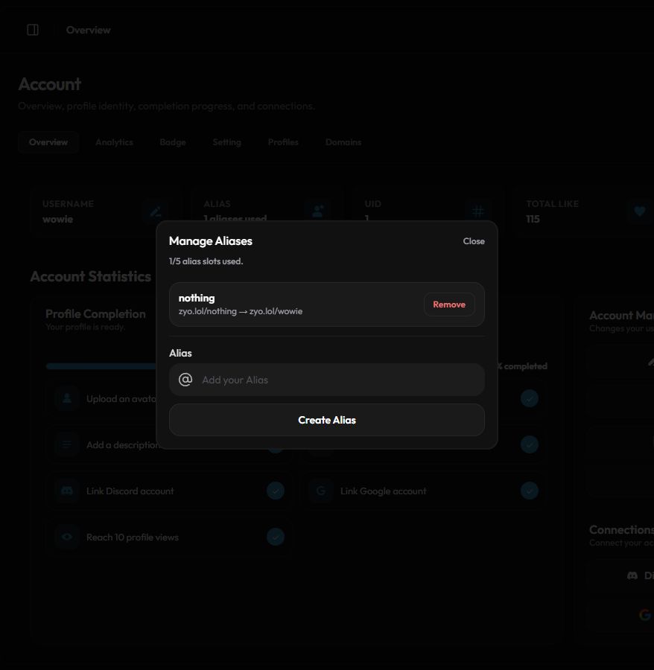
Task: Click the Google icon beside Link Google account
Action: pos(321,491)
